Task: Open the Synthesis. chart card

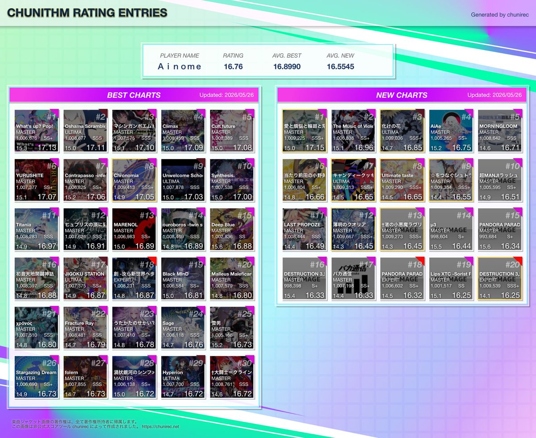Action: pos(232,180)
